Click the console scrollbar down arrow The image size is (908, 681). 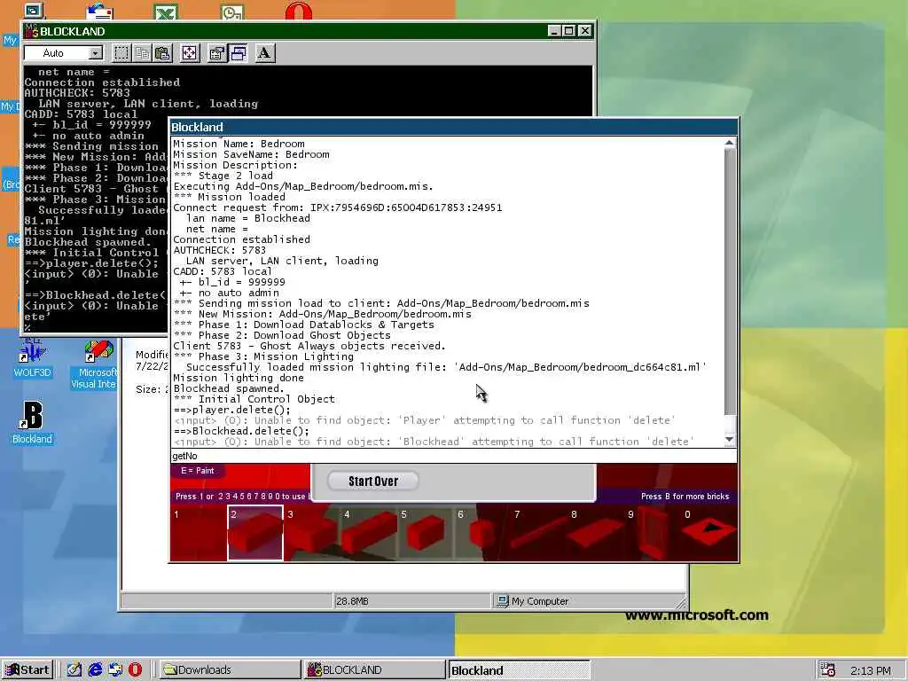pyautogui.click(x=730, y=440)
